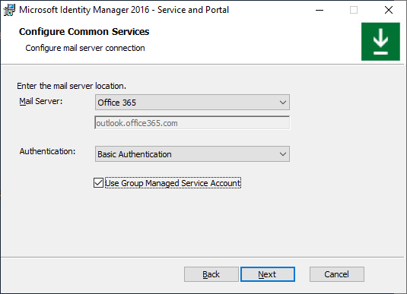Viewport: 407px width, 294px height.
Task: Click the Configure Common Services heading
Action: (84, 32)
